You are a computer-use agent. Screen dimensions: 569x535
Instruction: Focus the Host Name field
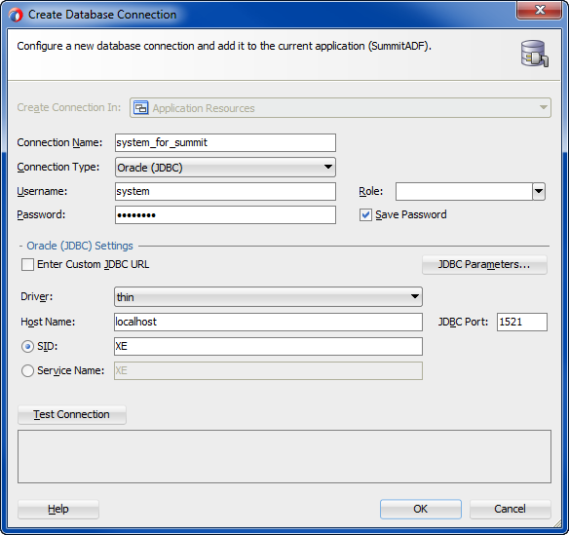268,322
